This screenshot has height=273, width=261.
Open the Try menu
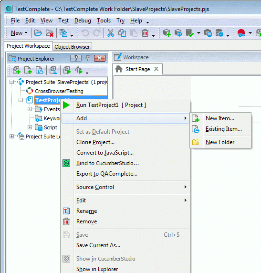click(x=121, y=21)
